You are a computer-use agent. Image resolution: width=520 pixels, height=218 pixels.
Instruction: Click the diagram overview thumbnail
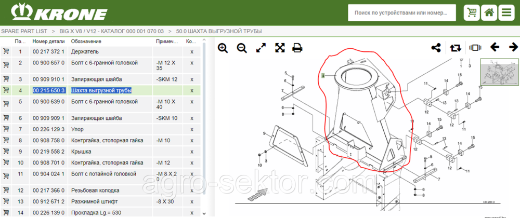499,72
